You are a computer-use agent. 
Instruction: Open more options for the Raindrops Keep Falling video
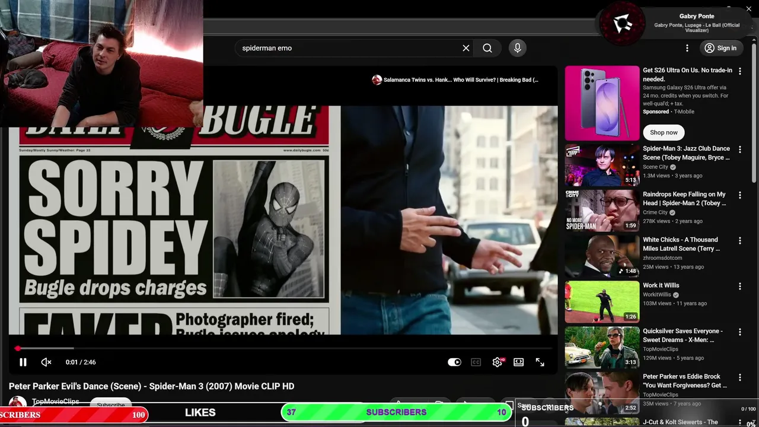(739, 195)
